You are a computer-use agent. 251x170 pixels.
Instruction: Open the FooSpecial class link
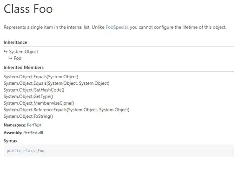pos(117,27)
